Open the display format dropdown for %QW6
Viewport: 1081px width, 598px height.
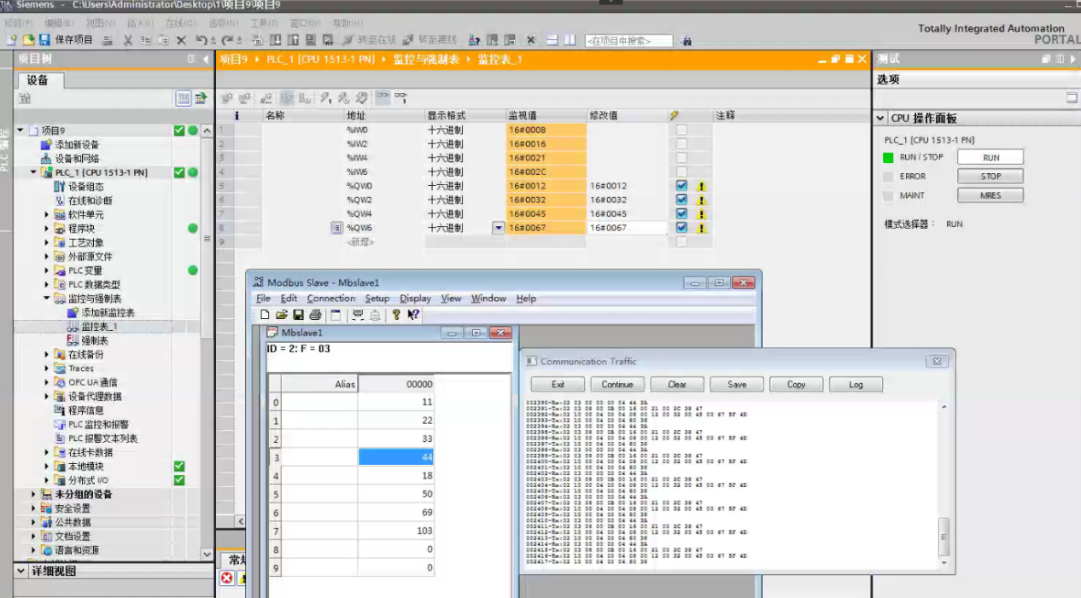(498, 228)
